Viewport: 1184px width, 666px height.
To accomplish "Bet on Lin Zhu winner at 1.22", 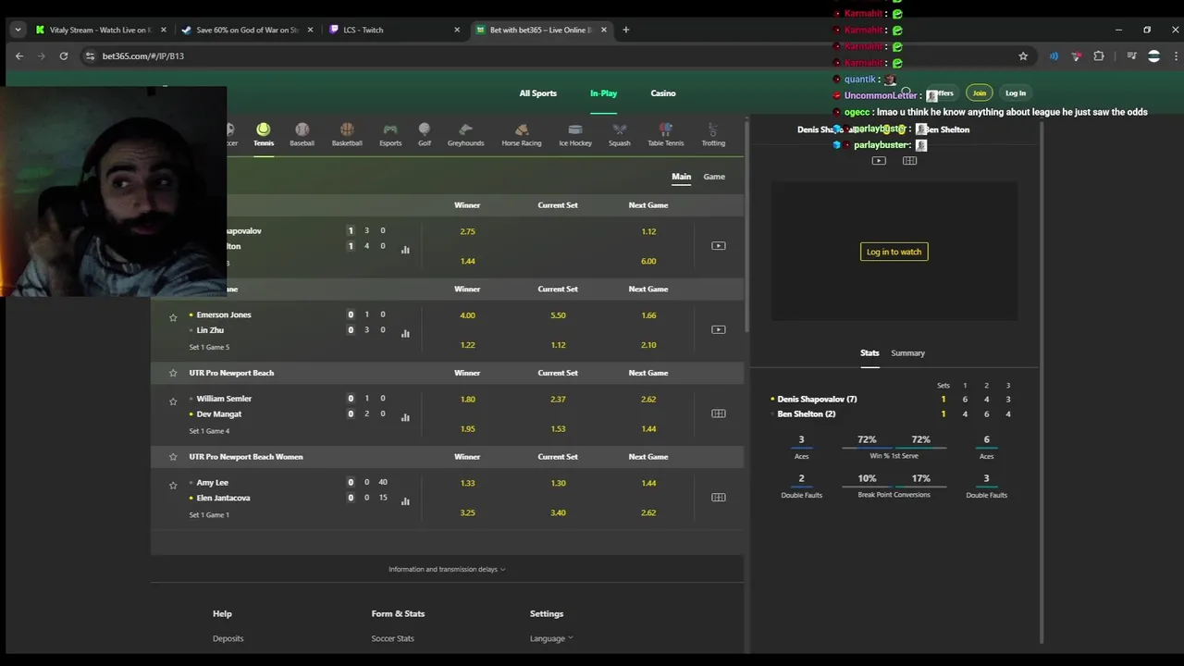I will tap(467, 345).
